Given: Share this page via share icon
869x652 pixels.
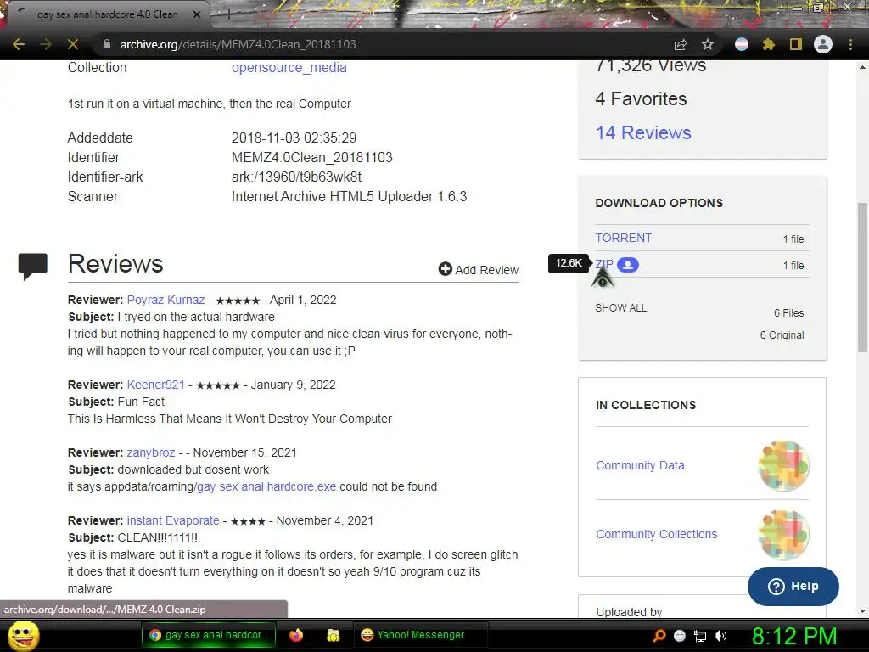Looking at the screenshot, I should click(681, 44).
